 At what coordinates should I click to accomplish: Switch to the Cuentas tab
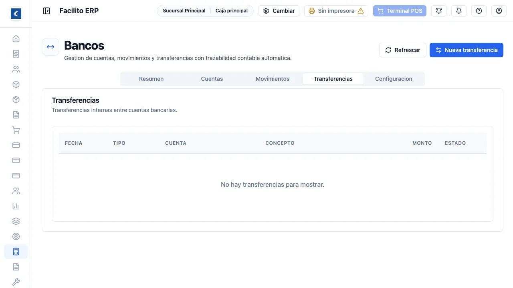[212, 79]
